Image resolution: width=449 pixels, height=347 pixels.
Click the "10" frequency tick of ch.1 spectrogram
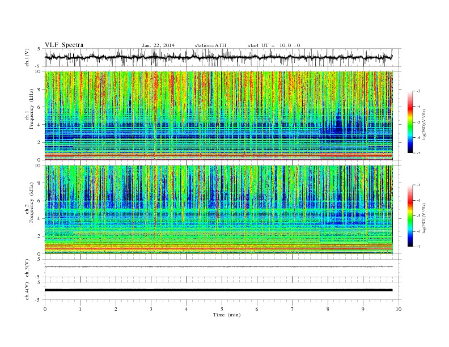coord(39,71)
